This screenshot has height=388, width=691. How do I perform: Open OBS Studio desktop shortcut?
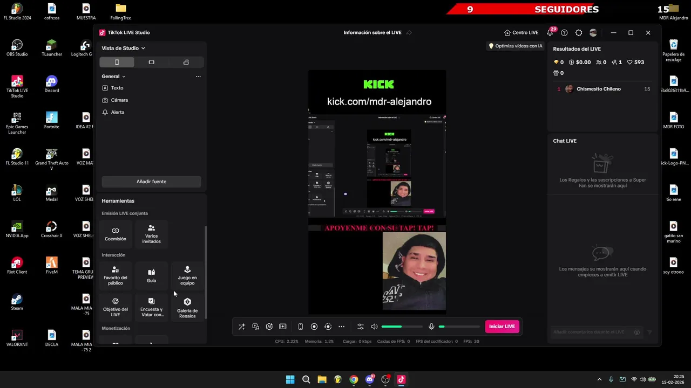point(17,47)
